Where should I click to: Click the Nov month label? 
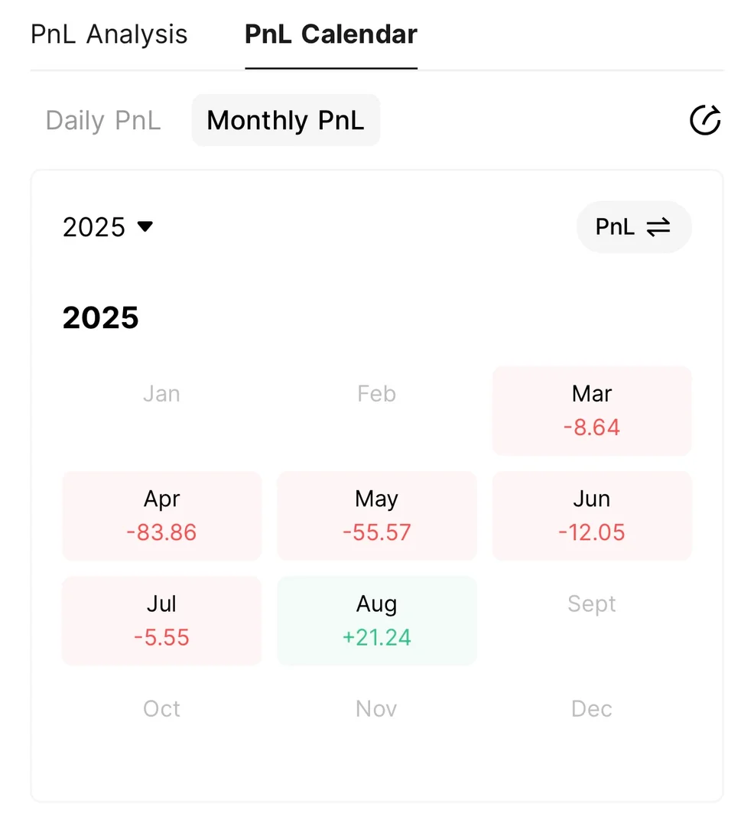[x=376, y=709]
